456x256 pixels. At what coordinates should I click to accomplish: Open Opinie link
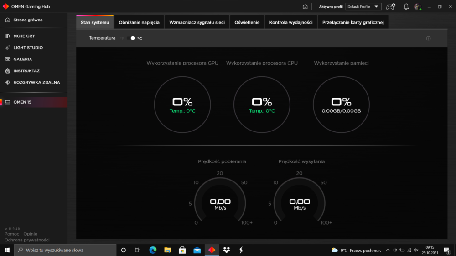(x=30, y=234)
